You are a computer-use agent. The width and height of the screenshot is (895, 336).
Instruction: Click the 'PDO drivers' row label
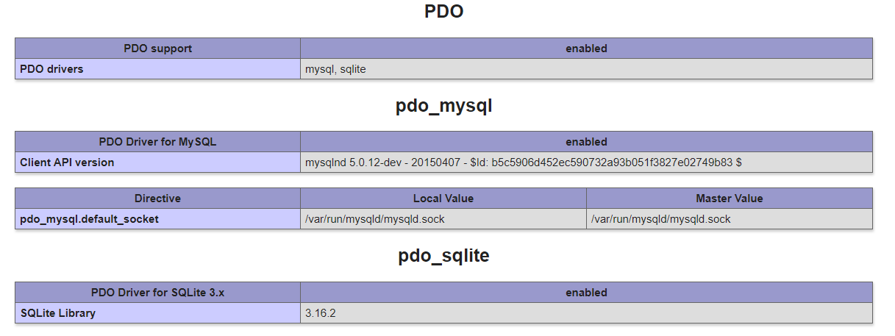coord(52,69)
